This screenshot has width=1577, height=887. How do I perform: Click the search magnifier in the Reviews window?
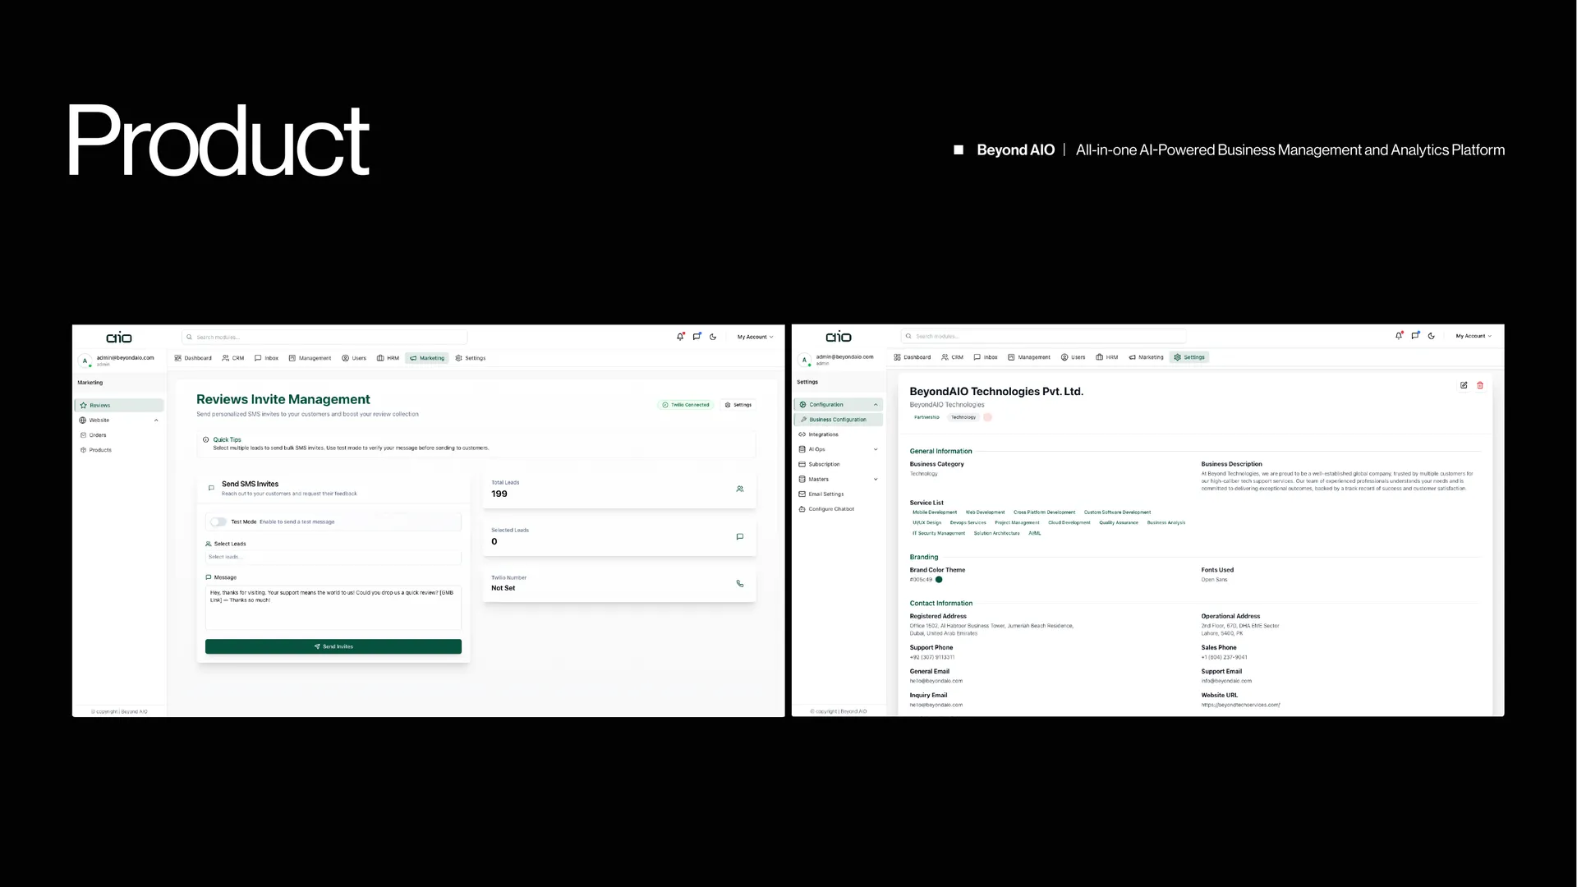click(x=189, y=337)
